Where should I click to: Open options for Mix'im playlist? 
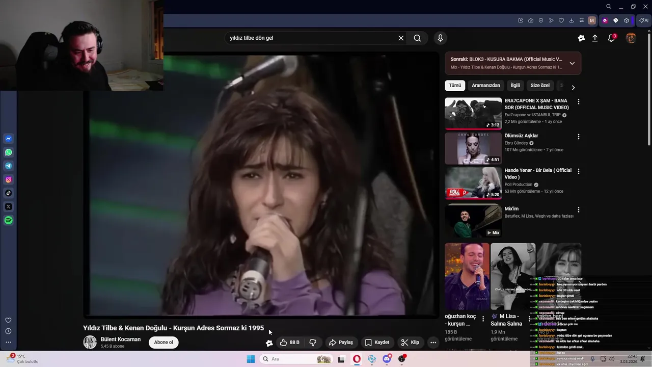[x=578, y=209]
